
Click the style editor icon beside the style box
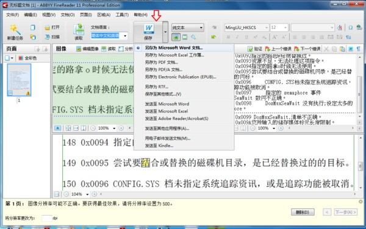340,28
